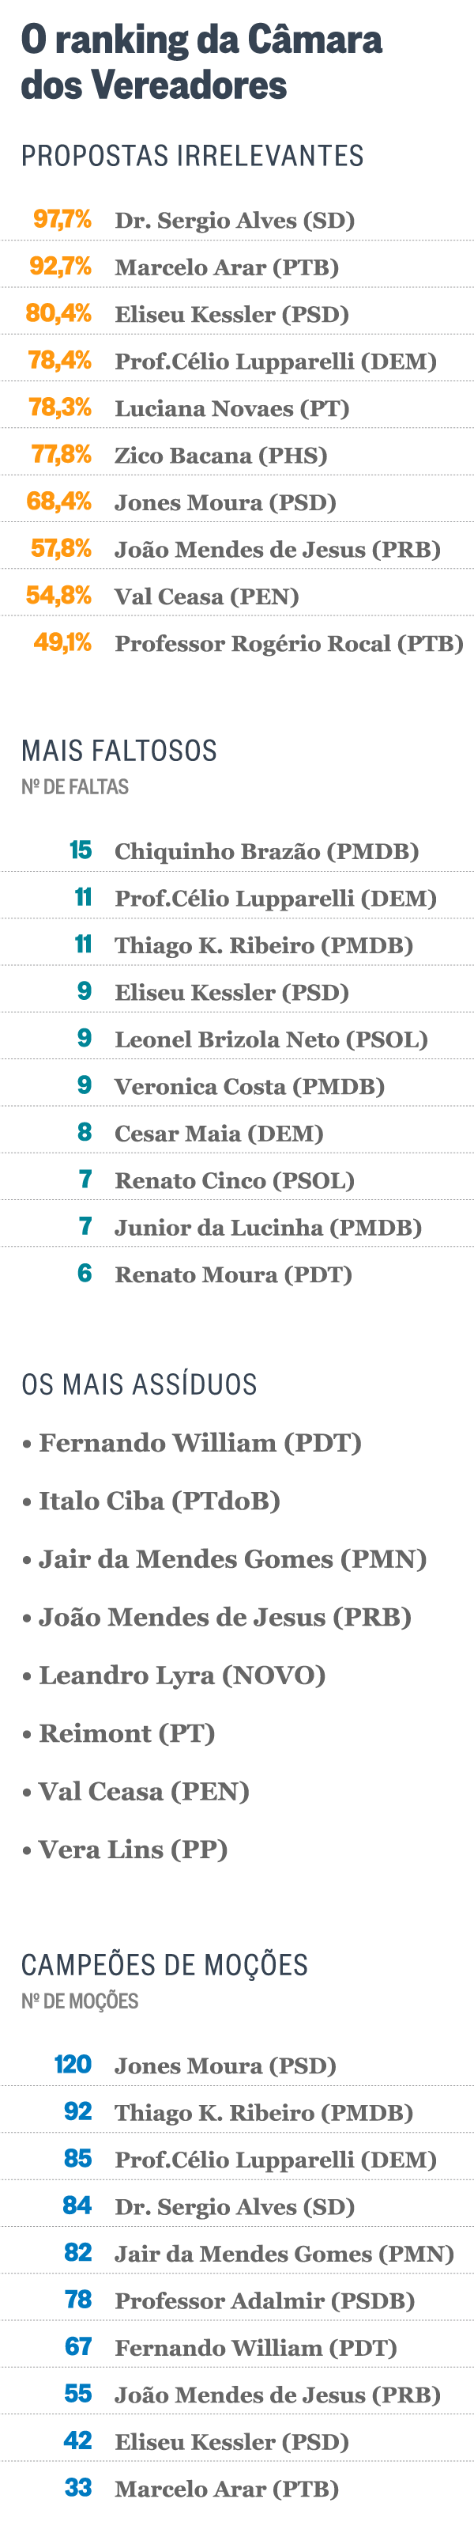Select Vera Lins (PP) bullet item
The height and width of the screenshot is (2533, 474).
133,1850
